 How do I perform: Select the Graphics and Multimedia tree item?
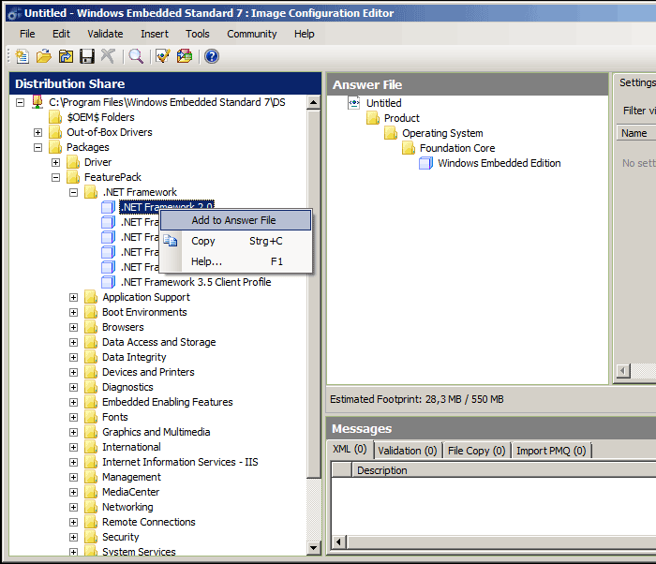tap(157, 432)
